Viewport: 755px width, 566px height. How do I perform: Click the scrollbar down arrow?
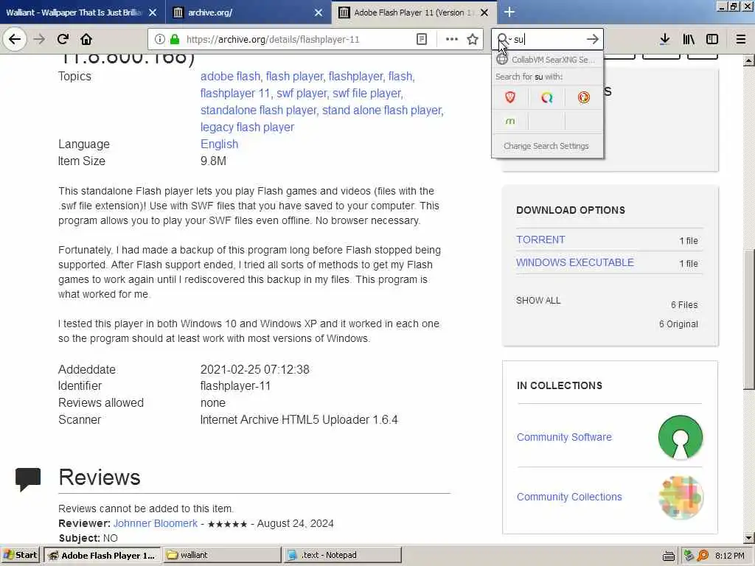pyautogui.click(x=749, y=537)
